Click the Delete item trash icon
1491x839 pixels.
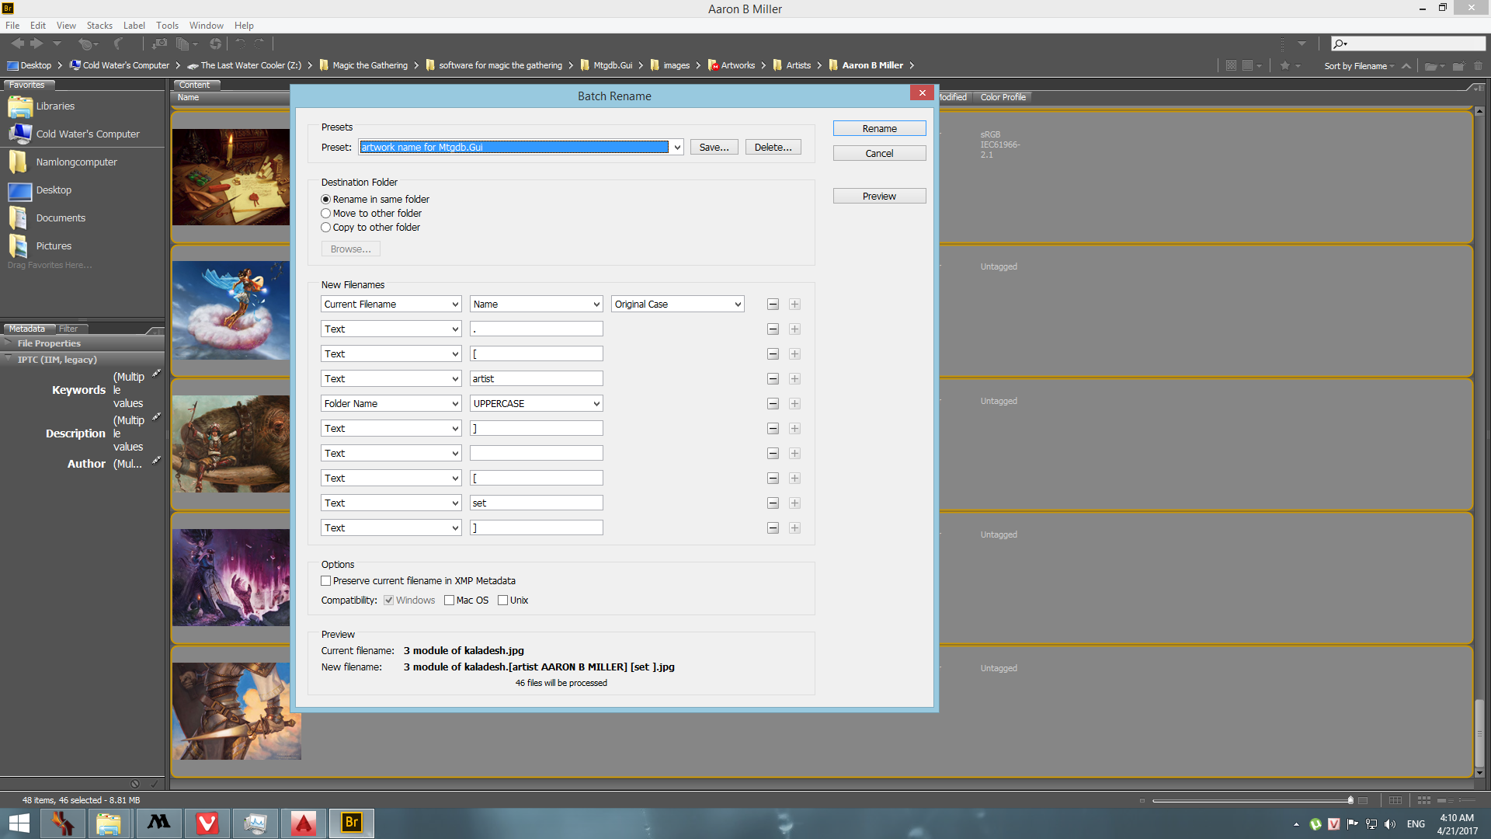[x=1478, y=66]
